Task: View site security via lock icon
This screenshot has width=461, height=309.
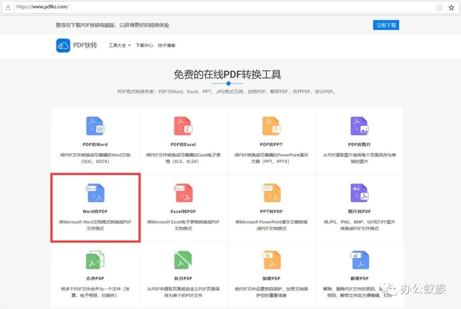Action: pyautogui.click(x=8, y=8)
